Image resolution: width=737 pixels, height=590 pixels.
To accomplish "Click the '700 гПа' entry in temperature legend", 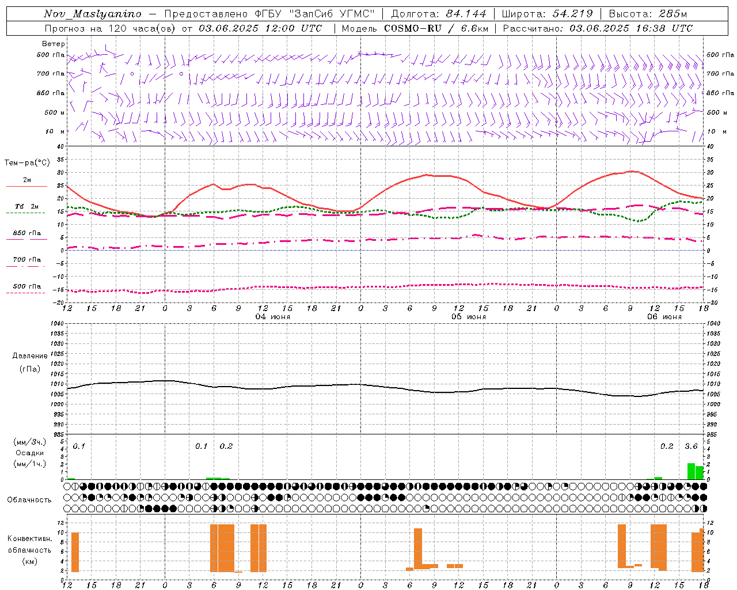I will point(27,260).
